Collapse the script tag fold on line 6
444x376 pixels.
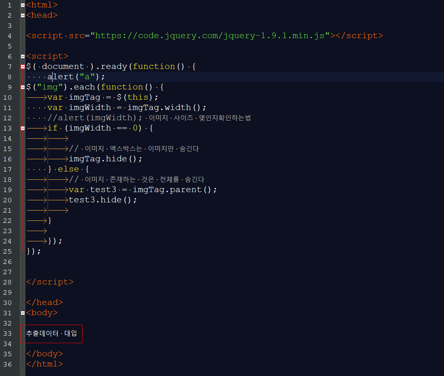pos(23,56)
